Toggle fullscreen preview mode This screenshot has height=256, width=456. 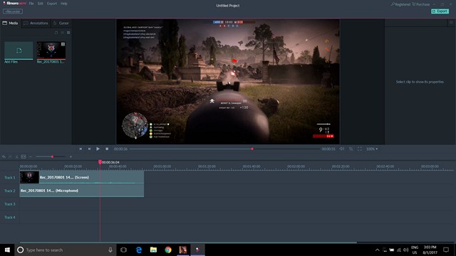360,149
